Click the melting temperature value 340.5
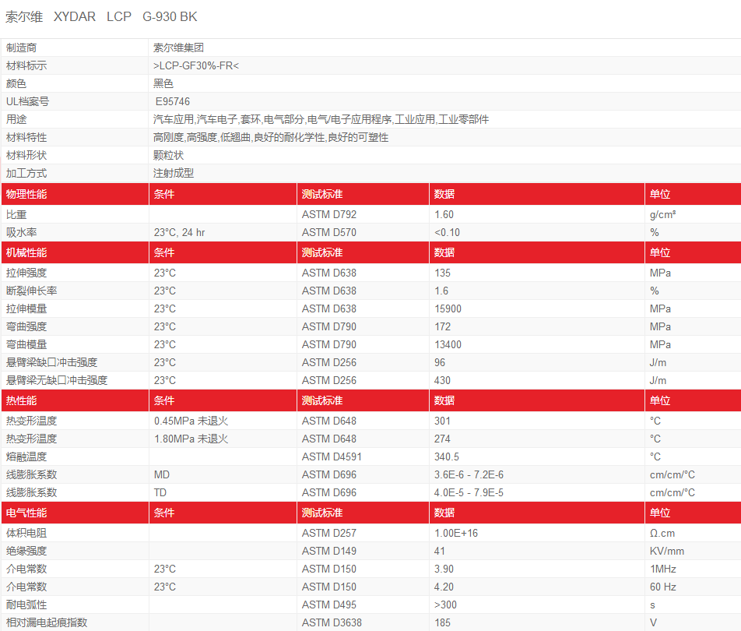Viewport: 741px width, 631px height. 447,457
